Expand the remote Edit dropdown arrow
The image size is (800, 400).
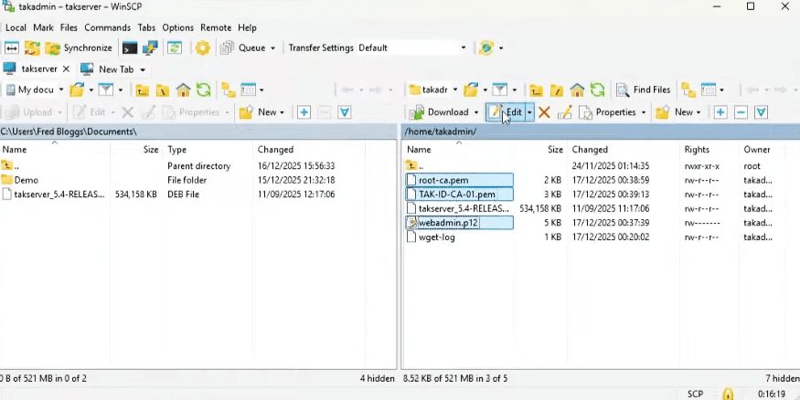(530, 112)
